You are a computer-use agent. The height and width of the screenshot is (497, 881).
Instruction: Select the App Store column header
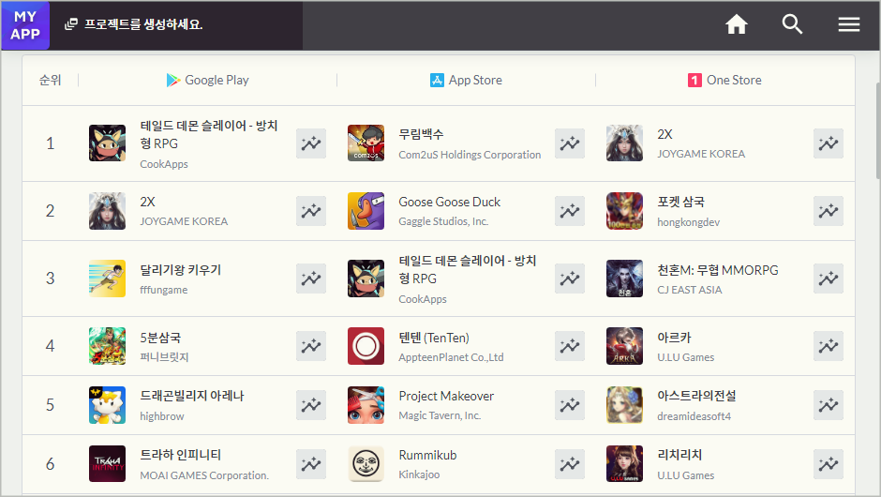click(x=467, y=81)
